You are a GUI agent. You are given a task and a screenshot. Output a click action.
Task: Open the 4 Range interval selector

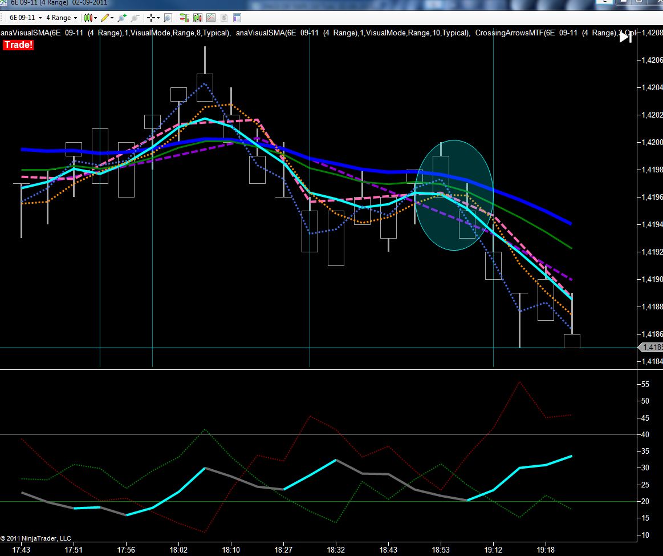coord(62,18)
